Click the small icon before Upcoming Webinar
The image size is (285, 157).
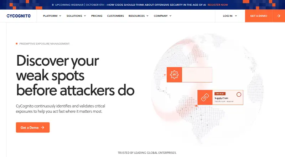[x=53, y=5]
